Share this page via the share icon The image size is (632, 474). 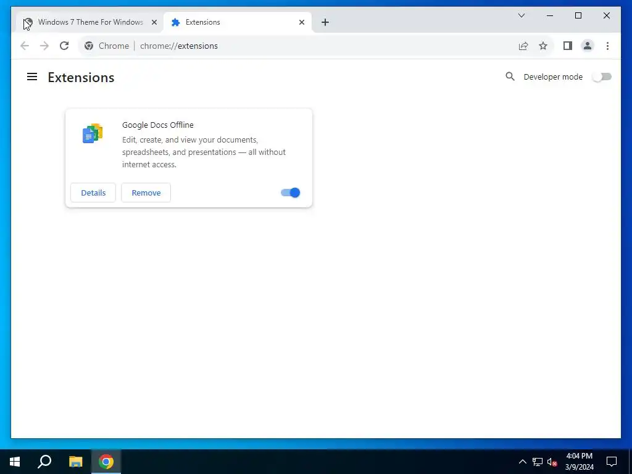click(x=523, y=46)
